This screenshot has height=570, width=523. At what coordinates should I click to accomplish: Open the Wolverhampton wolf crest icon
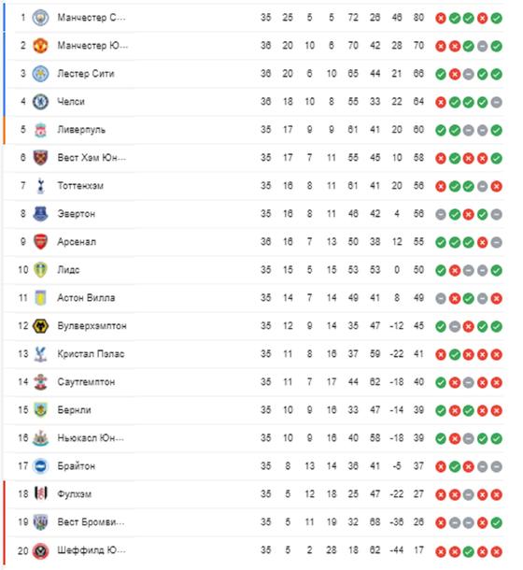pyautogui.click(x=40, y=326)
